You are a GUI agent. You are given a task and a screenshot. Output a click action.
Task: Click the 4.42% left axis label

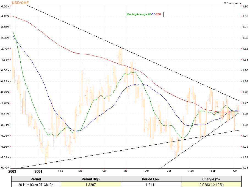click(5, 16)
